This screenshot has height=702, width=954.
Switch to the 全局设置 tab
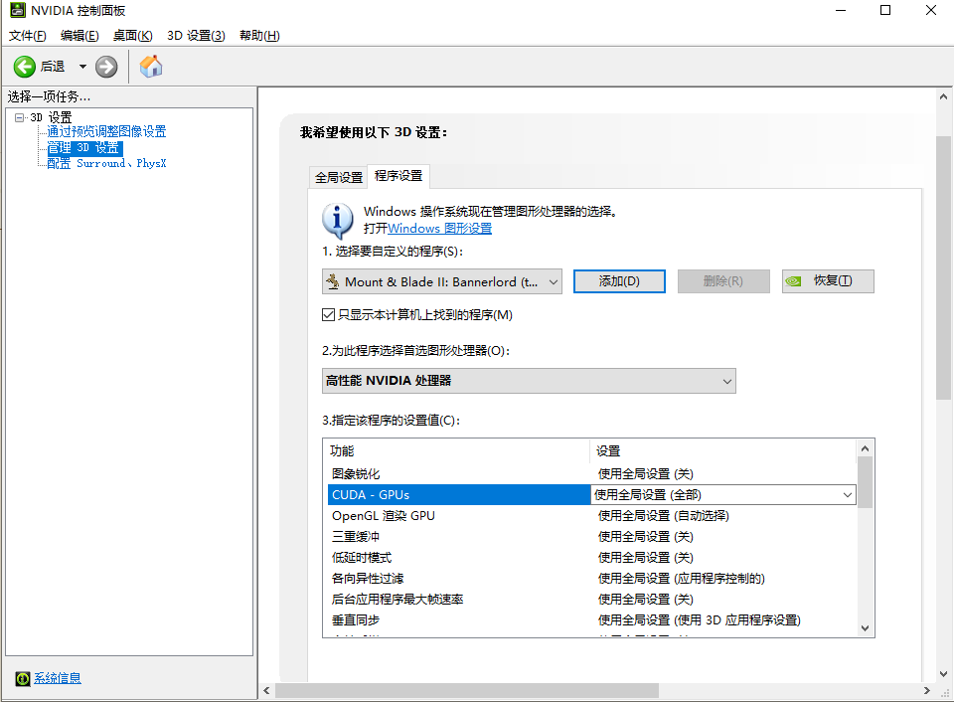pos(339,177)
